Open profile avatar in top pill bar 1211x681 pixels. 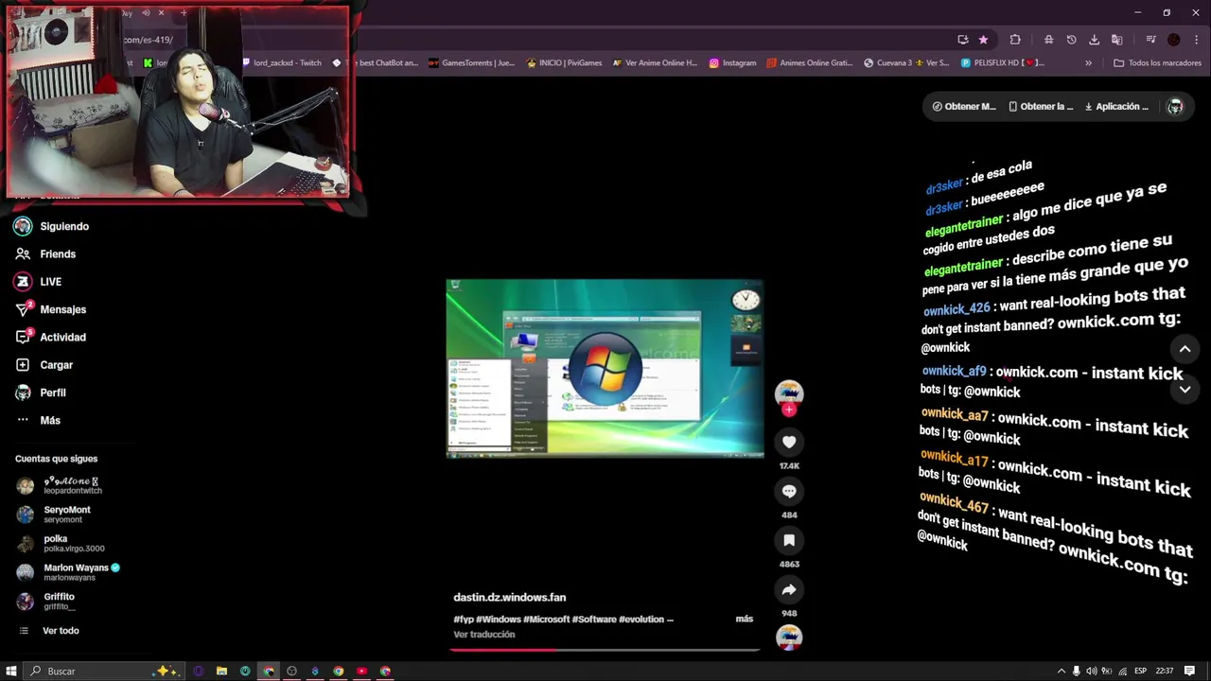tap(1175, 107)
